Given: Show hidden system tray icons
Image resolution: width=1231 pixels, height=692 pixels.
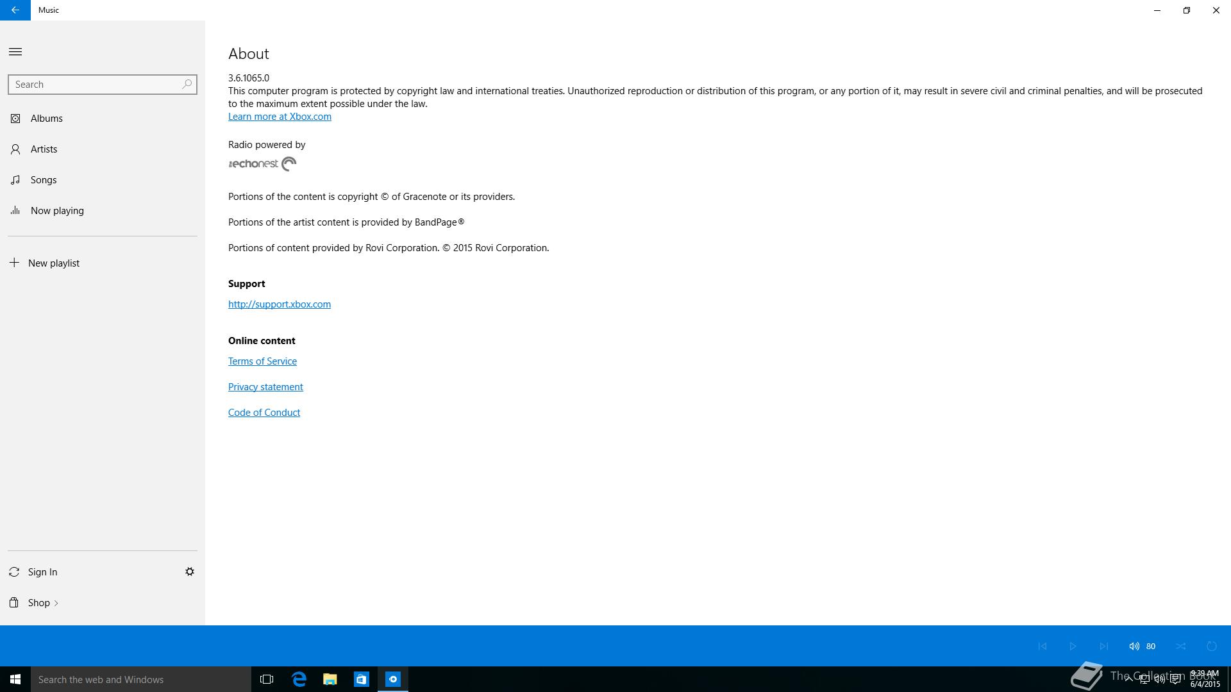Looking at the screenshot, I should (x=1128, y=679).
